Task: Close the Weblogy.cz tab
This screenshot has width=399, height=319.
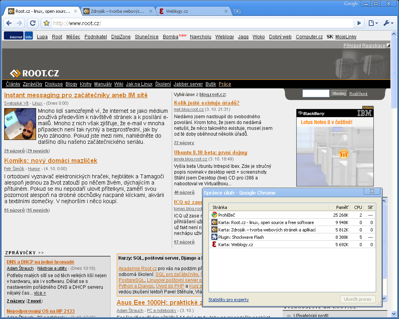Action: 226,11
